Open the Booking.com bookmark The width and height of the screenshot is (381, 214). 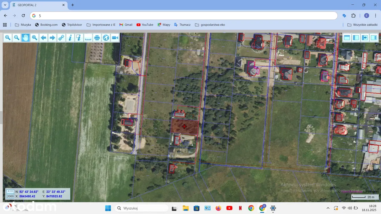click(46, 25)
